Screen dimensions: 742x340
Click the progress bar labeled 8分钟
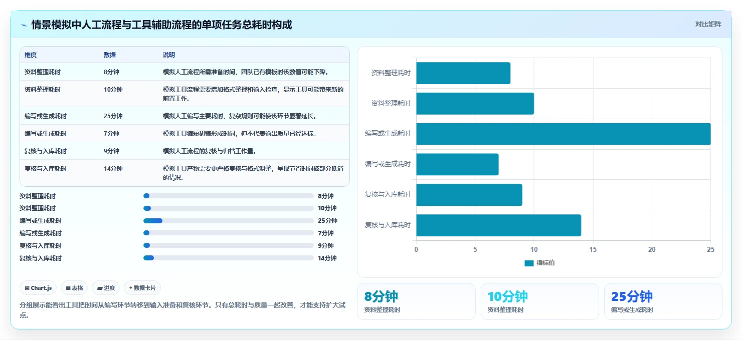[229, 196]
